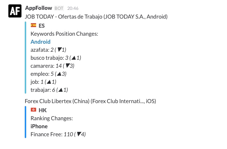
Task: Click the ES country code label
Action: tap(42, 26)
